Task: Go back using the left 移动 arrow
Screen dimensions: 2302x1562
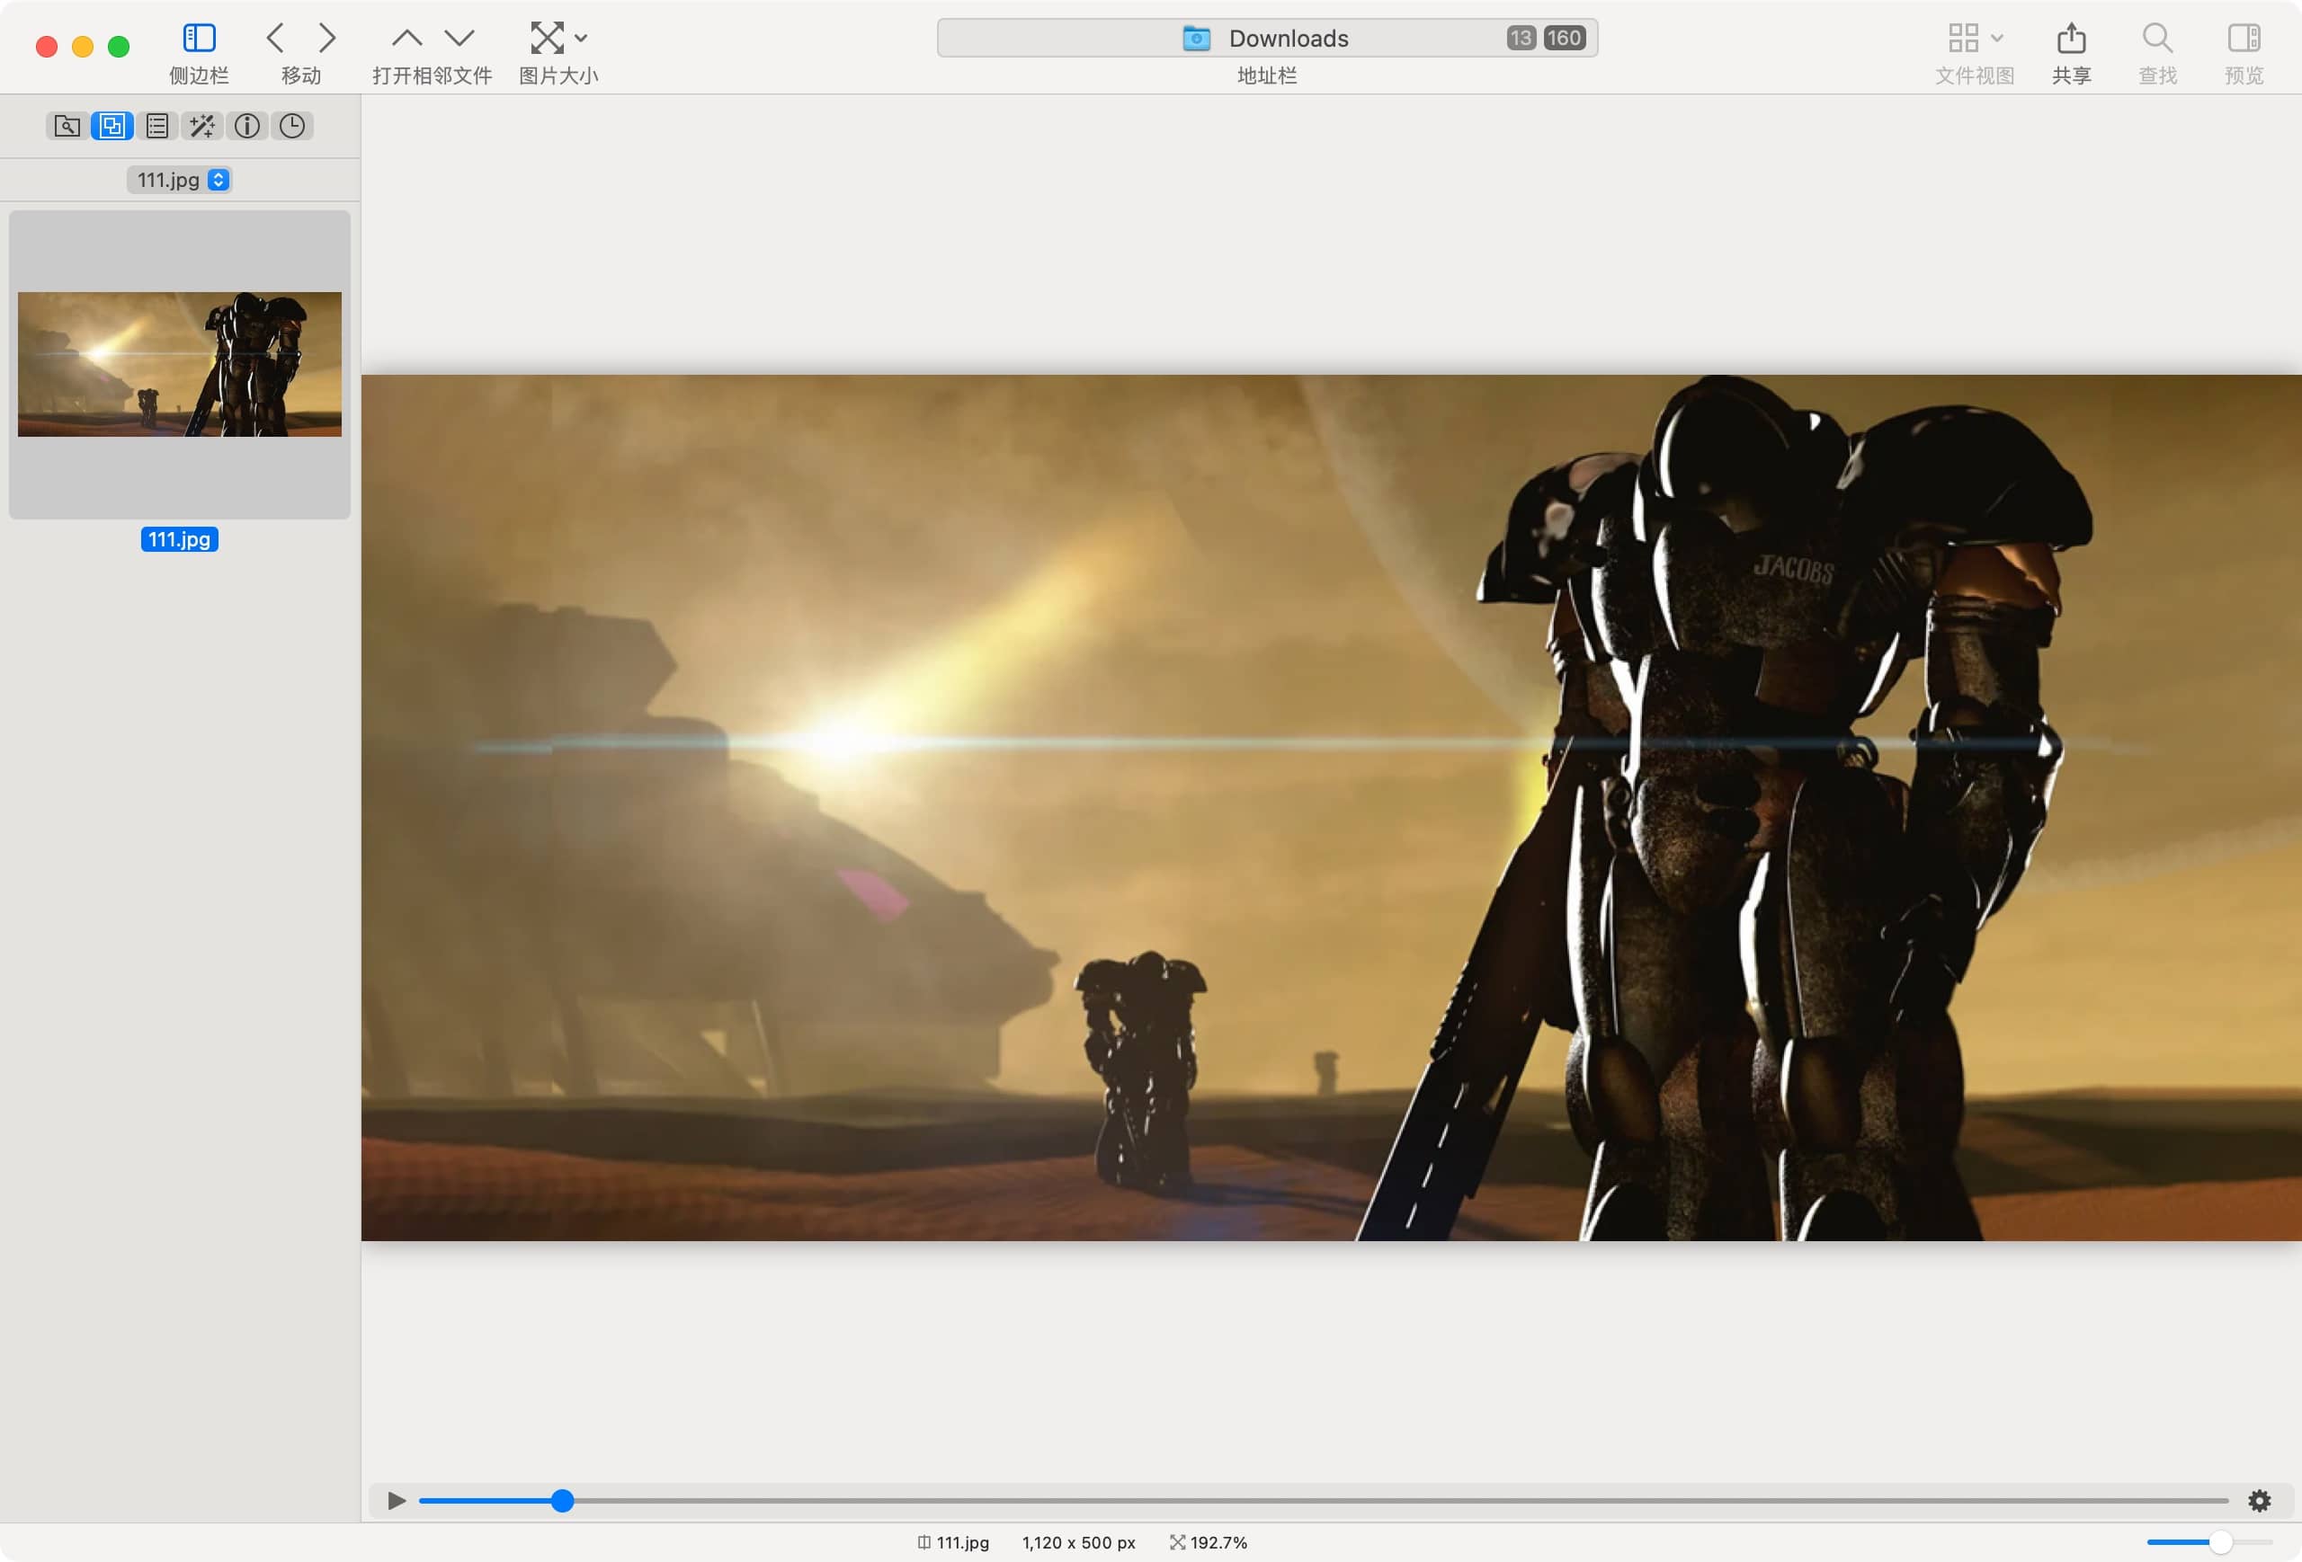Action: (x=275, y=38)
